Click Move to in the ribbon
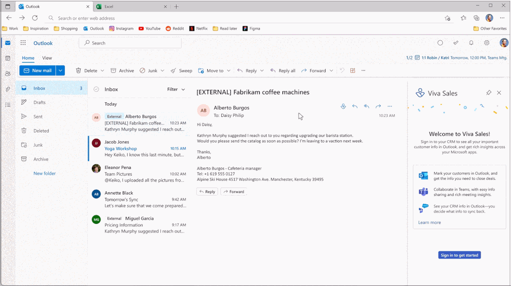This screenshot has height=286, width=511. pos(211,71)
